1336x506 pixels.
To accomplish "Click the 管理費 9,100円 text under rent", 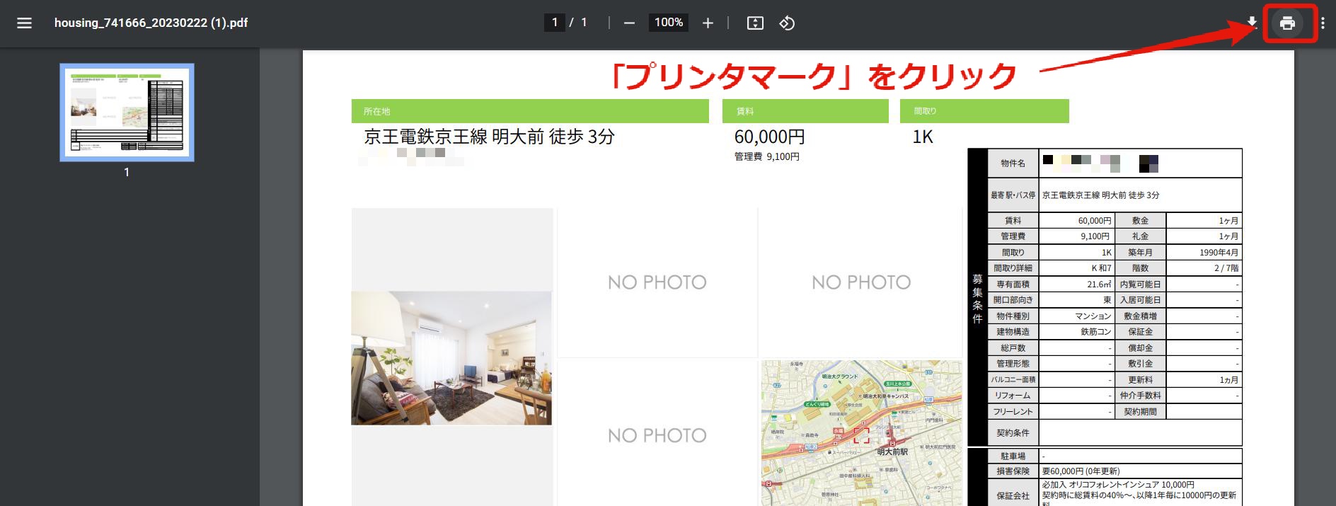I will 766,156.
